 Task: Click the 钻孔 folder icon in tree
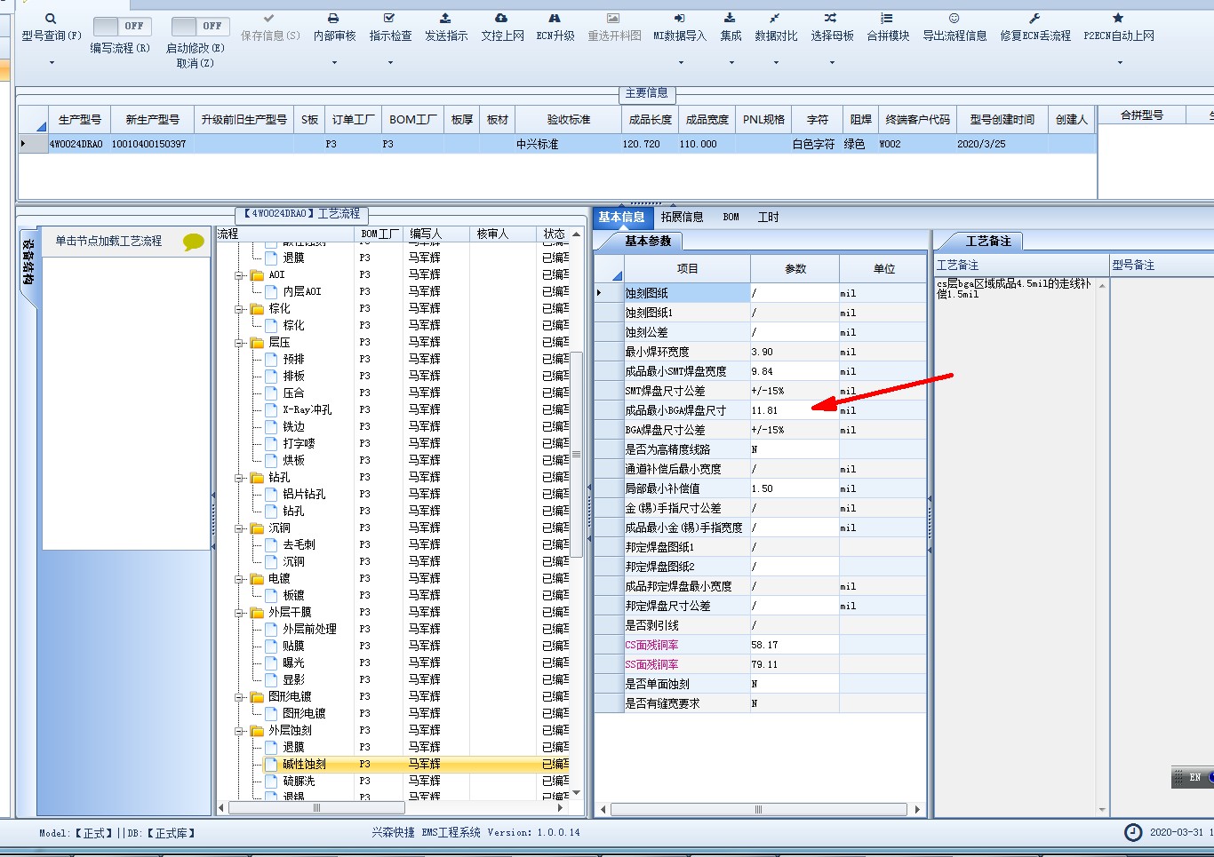258,478
